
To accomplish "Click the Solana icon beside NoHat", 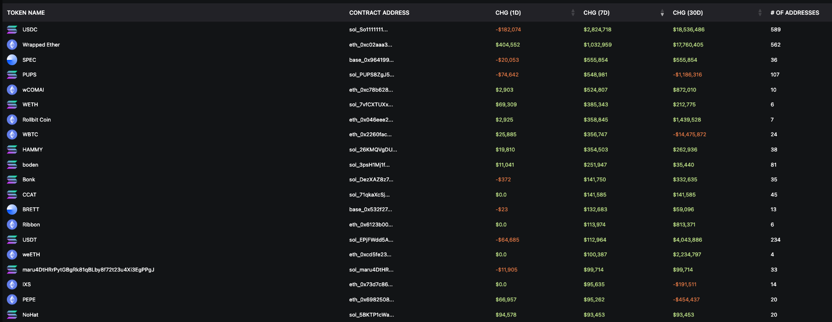I will click(x=12, y=315).
